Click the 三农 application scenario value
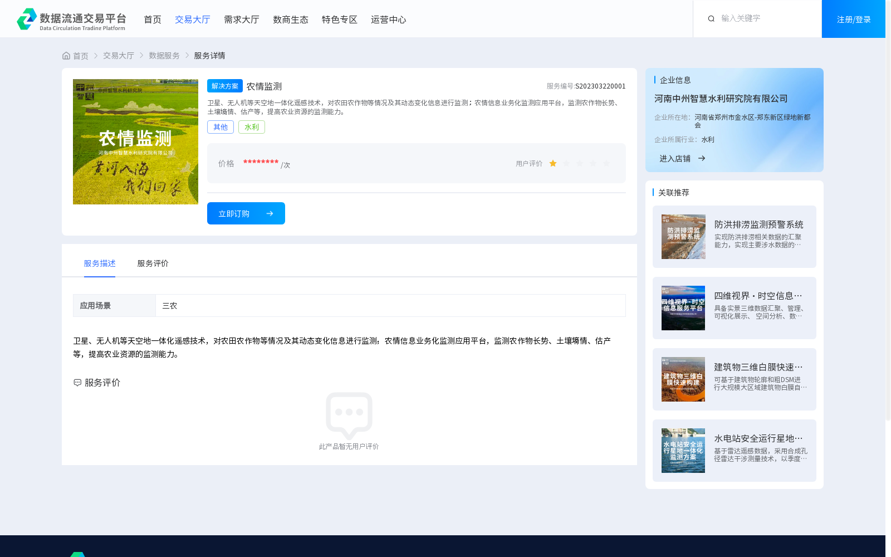The width and height of the screenshot is (891, 557). coord(169,306)
